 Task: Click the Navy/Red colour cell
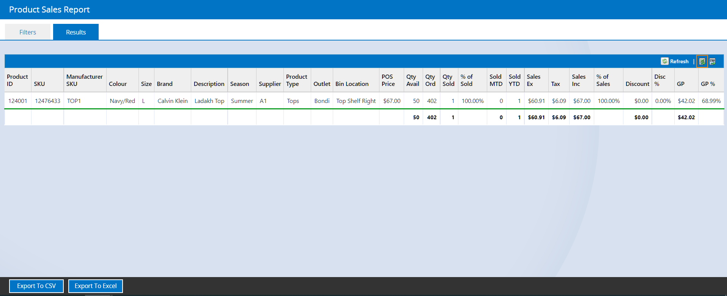pyautogui.click(x=123, y=101)
